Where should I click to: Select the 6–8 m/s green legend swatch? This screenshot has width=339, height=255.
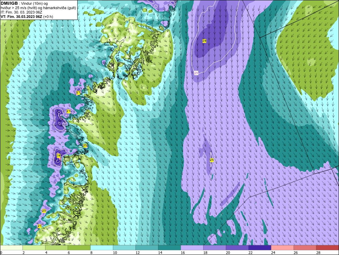(x=79, y=248)
